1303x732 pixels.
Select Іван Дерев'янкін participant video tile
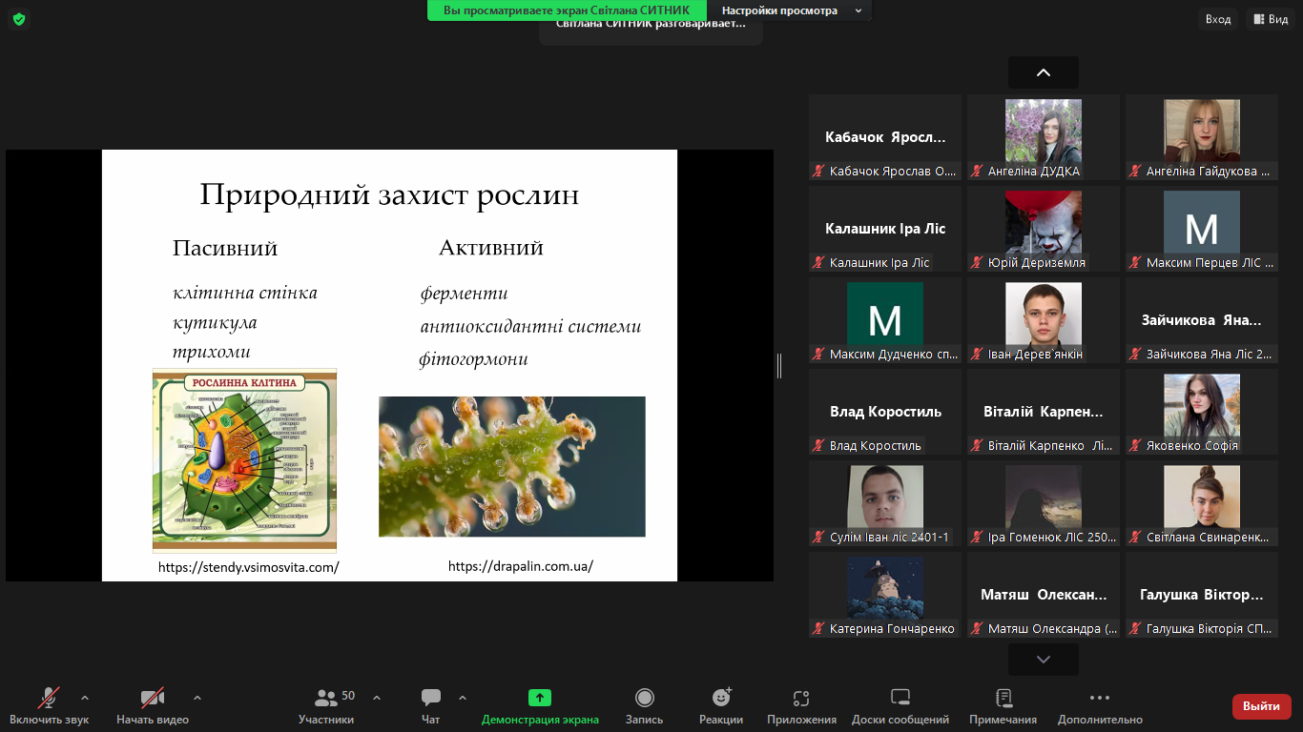click(x=1044, y=320)
